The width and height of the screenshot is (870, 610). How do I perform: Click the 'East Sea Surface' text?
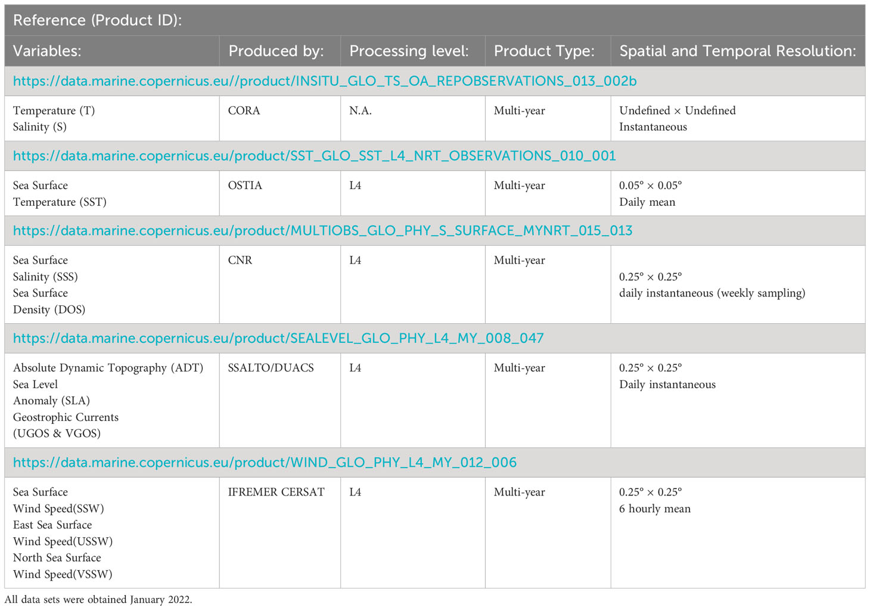(52, 525)
